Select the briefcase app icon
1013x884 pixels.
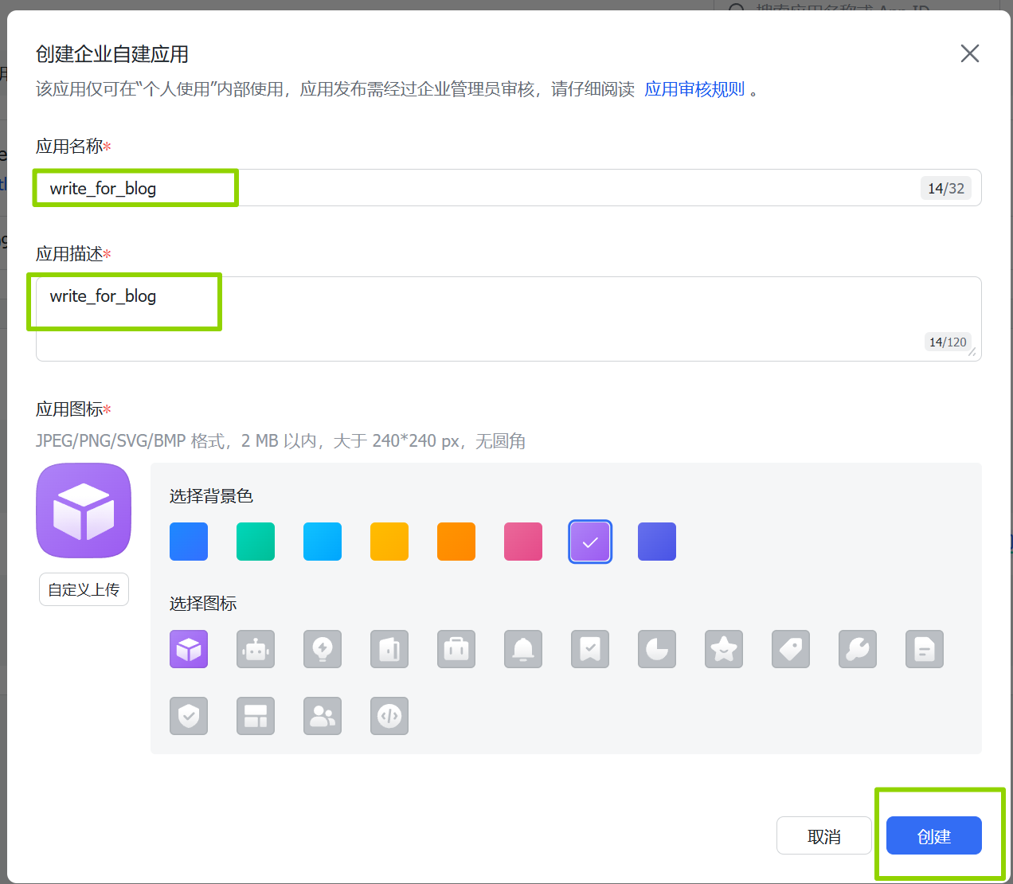click(456, 649)
